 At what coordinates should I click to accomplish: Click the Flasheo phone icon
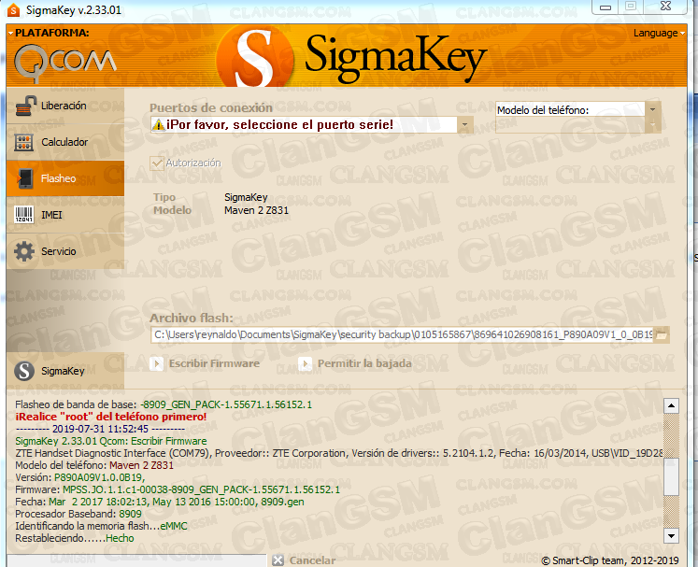pos(25,178)
